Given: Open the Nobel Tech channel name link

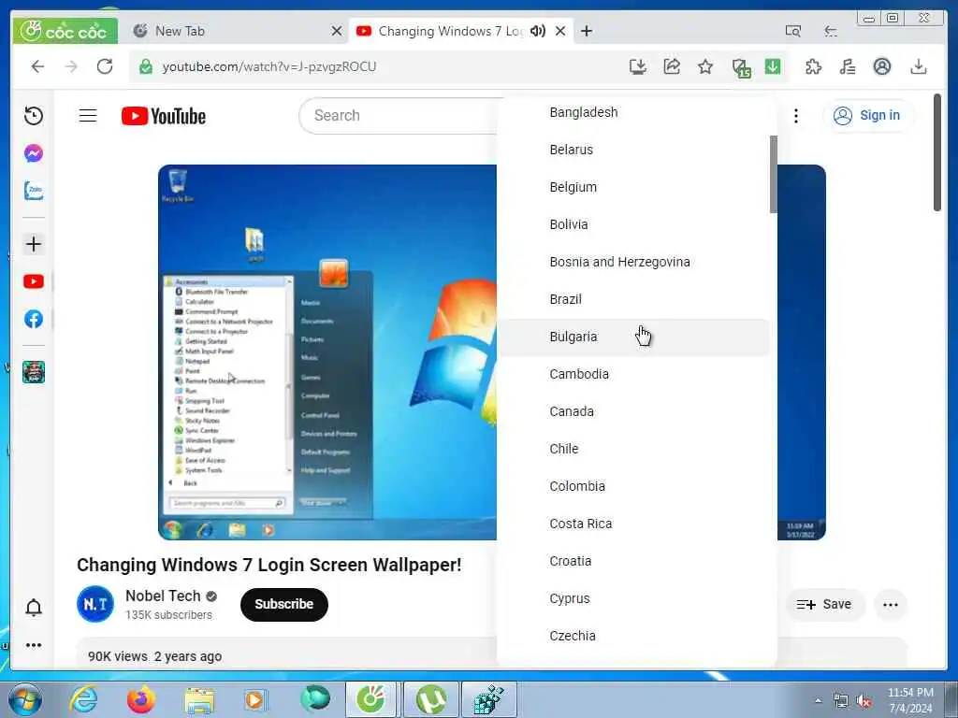Looking at the screenshot, I should [x=163, y=596].
